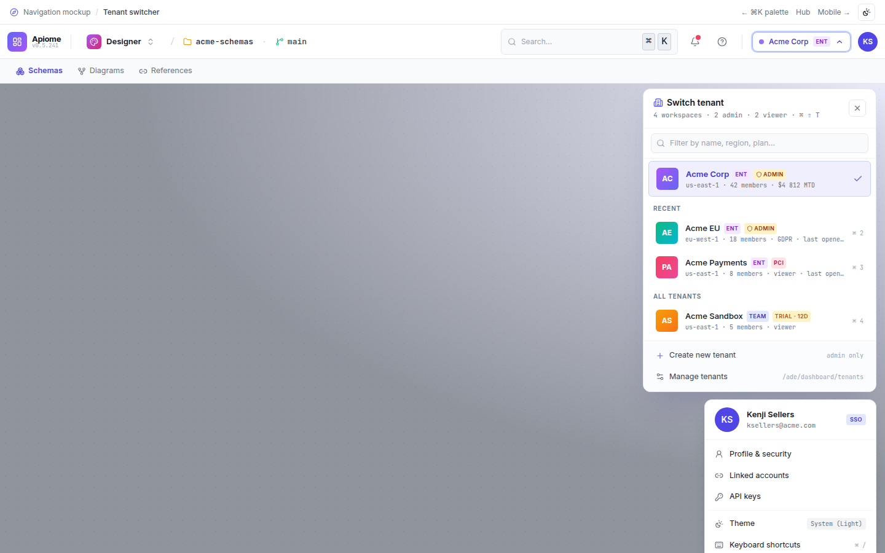Viewport: 885px width, 553px height.
Task: Click the ksellers@acme.com email
Action: pos(781,426)
